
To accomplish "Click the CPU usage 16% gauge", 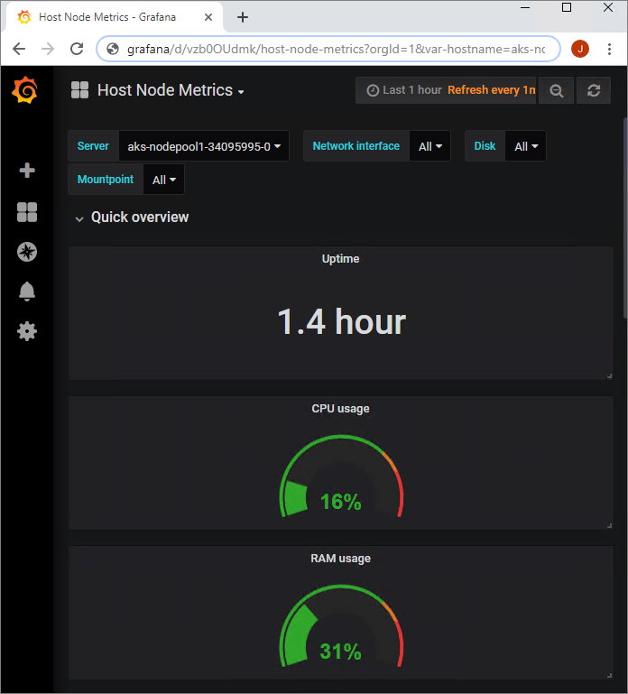I will coord(341,477).
